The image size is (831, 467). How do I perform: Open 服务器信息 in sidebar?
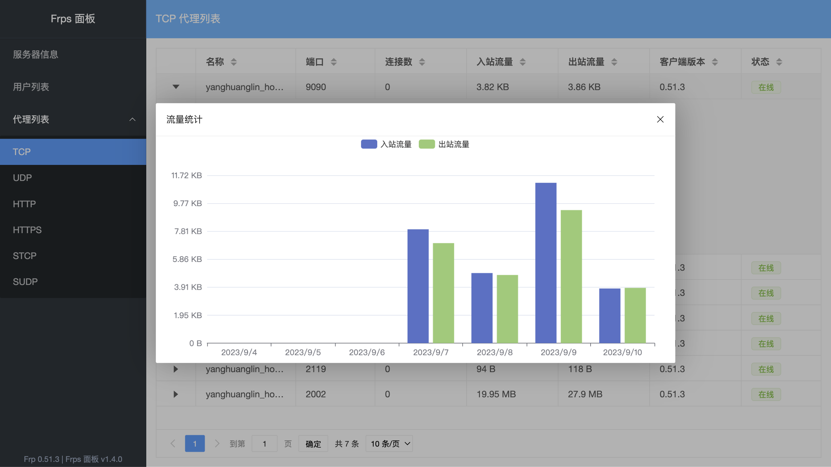35,54
